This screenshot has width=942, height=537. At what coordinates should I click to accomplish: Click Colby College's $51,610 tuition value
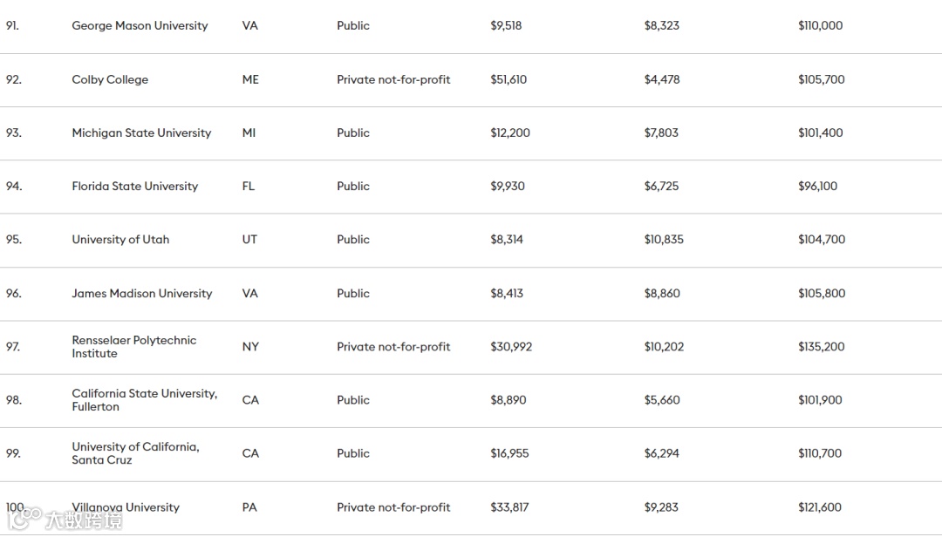coord(509,79)
